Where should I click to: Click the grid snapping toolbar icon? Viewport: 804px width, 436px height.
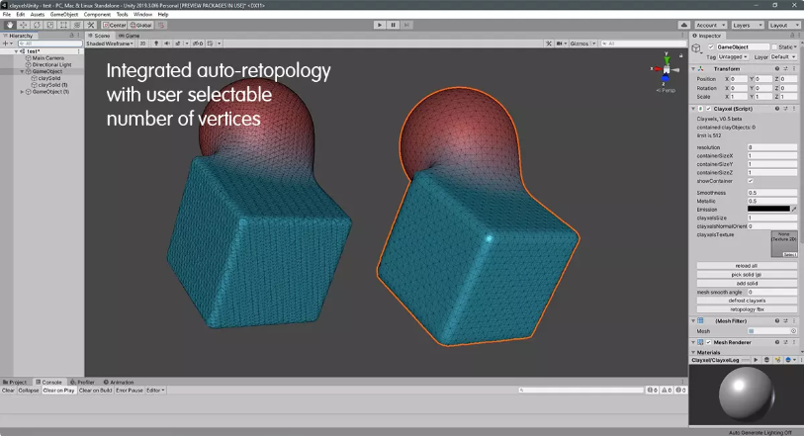coord(161,25)
